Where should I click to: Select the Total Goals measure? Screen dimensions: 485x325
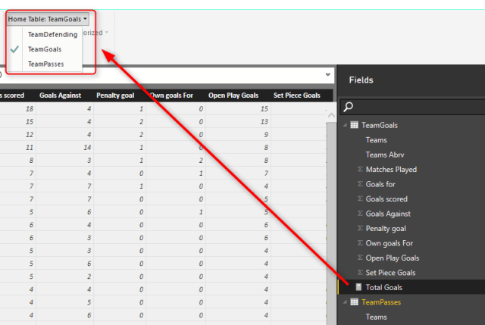384,287
